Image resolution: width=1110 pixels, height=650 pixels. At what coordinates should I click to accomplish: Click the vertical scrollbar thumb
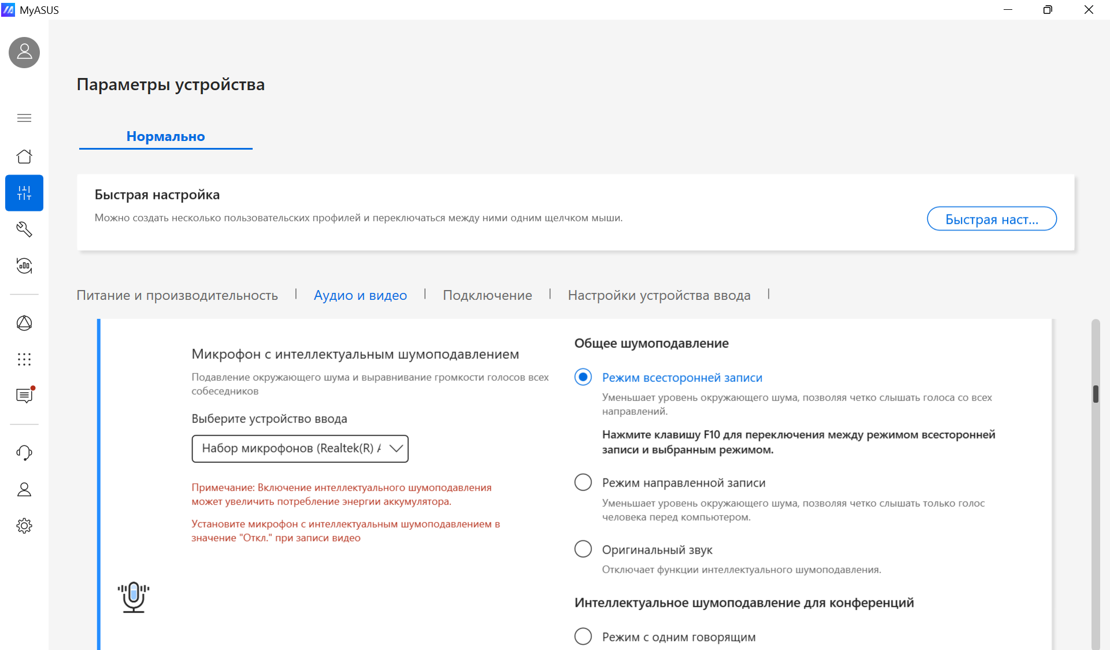point(1096,394)
